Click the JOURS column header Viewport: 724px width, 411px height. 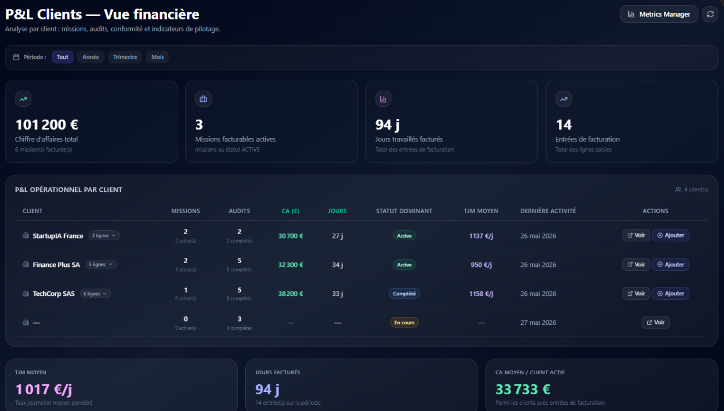click(x=338, y=211)
